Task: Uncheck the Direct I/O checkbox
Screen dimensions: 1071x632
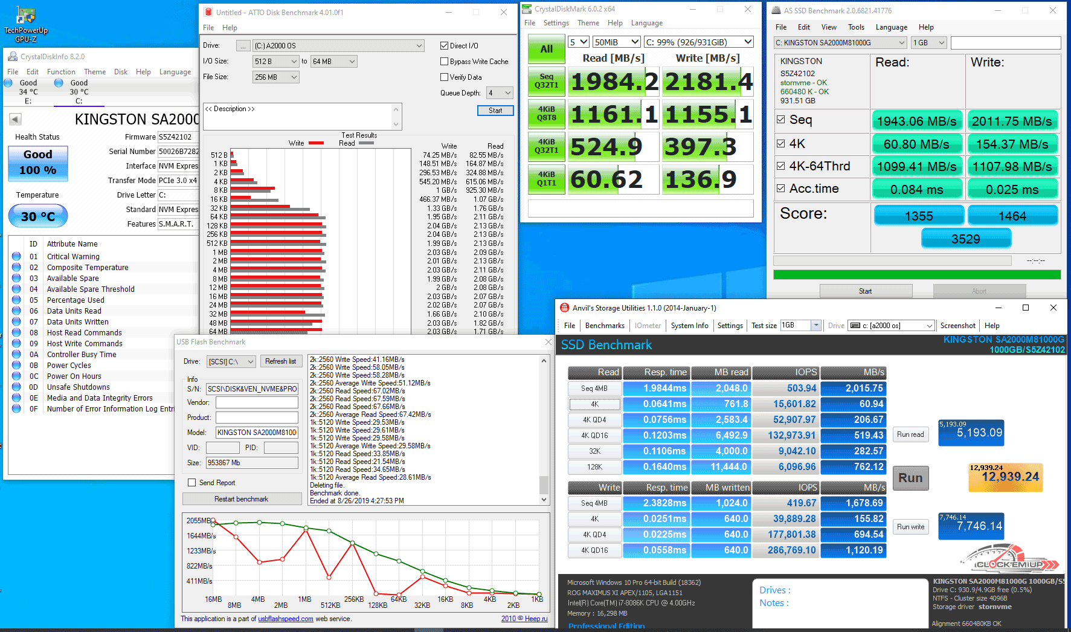Action: [x=445, y=46]
